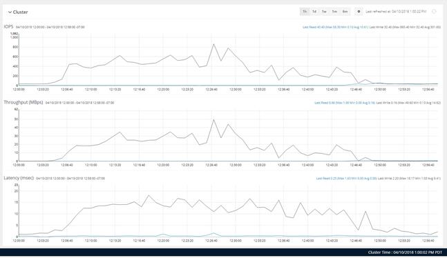Click the Last refreshed timestamp text

[396, 12]
